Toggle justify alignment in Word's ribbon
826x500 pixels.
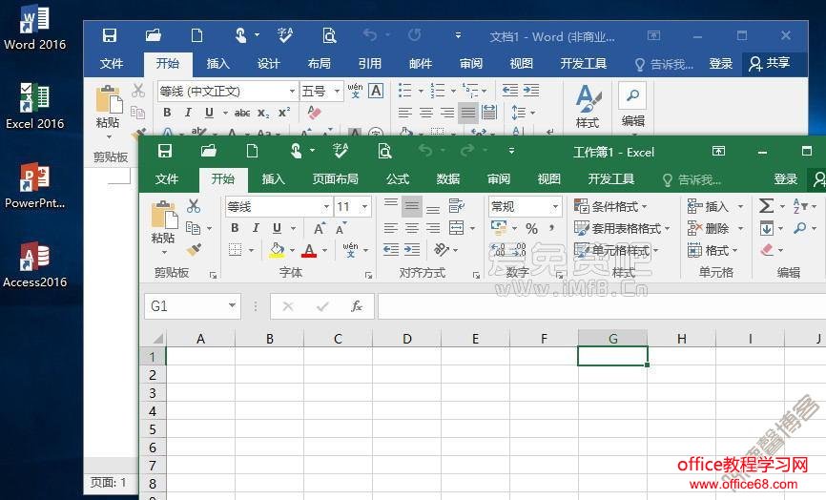pyautogui.click(x=467, y=113)
